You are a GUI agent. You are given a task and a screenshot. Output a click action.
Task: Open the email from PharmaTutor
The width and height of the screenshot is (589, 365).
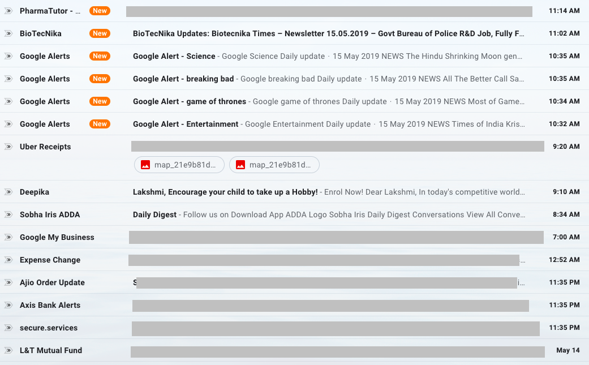[x=50, y=11]
